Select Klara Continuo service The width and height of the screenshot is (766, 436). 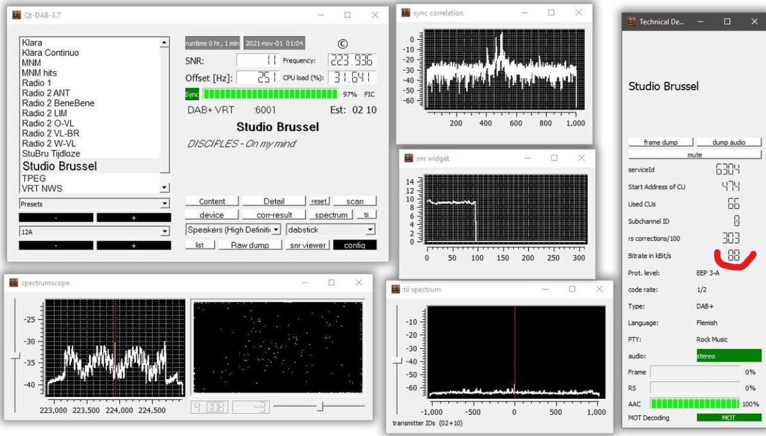click(50, 53)
